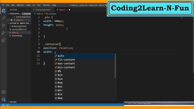Open Bottomlight.html in the Lecture 56 folder
194x109 pixels.
pyautogui.click(x=19, y=26)
